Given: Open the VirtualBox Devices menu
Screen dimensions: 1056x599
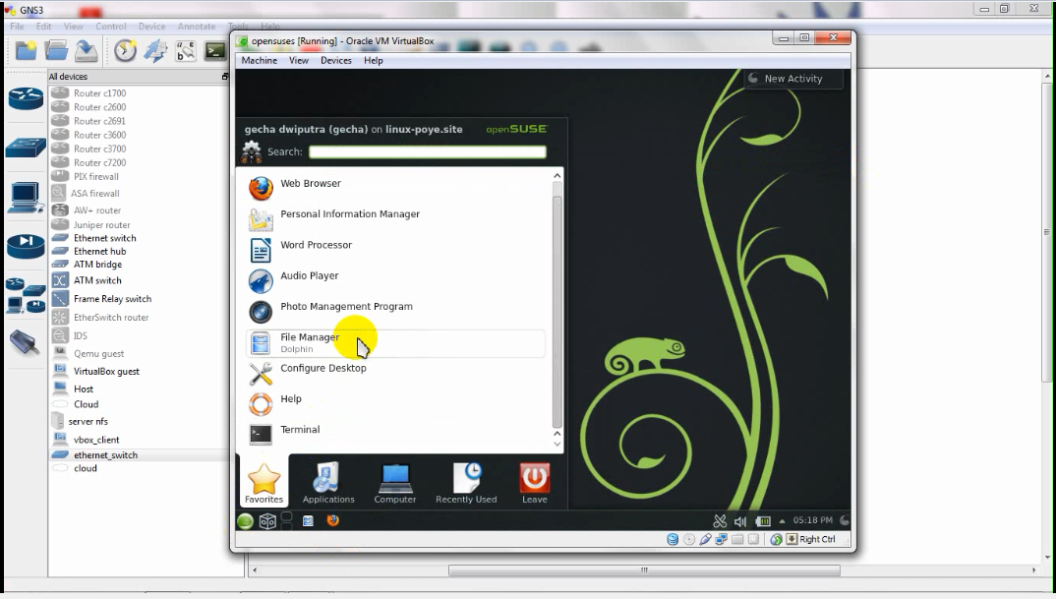Looking at the screenshot, I should [x=336, y=61].
